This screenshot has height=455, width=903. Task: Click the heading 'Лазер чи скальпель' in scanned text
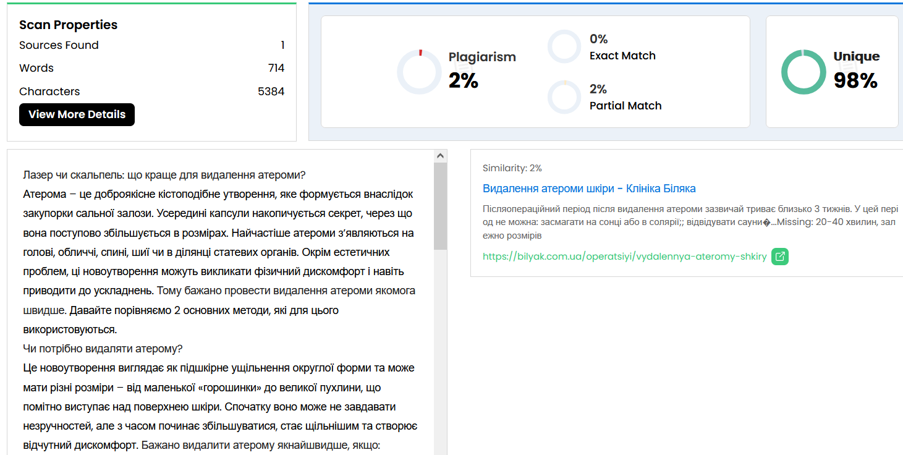(164, 175)
